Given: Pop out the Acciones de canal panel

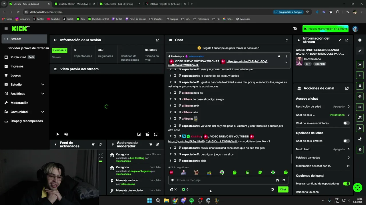Looking at the screenshot, I should [347, 88].
